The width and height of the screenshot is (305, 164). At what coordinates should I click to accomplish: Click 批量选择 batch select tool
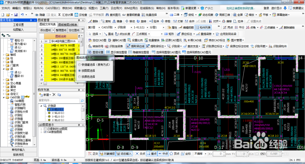(149, 15)
